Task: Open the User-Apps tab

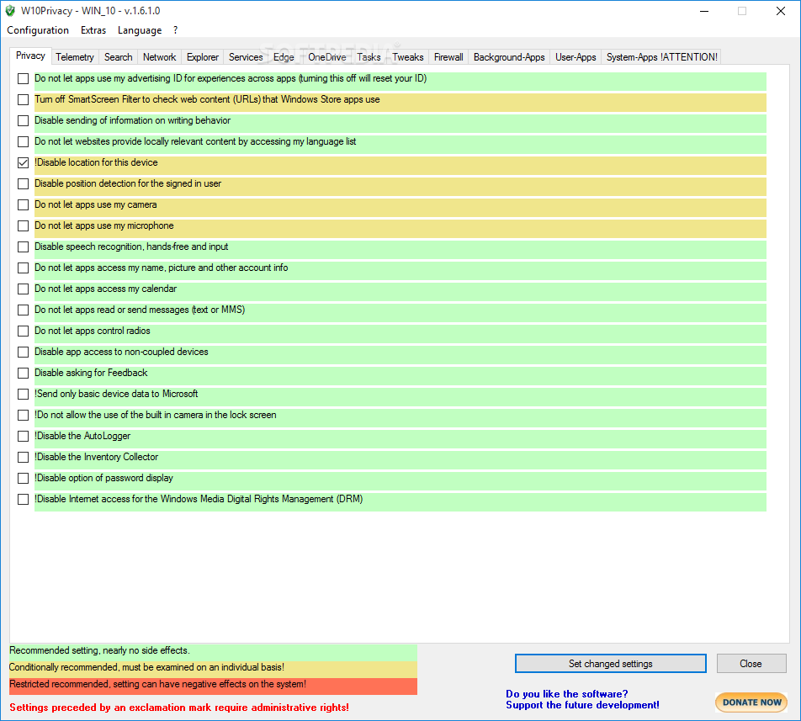Action: 576,57
